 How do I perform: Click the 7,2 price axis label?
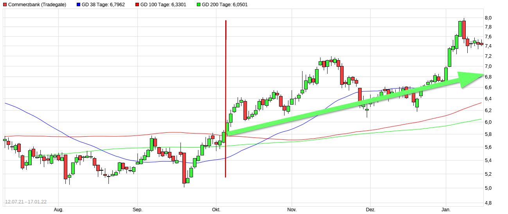(x=488, y=56)
